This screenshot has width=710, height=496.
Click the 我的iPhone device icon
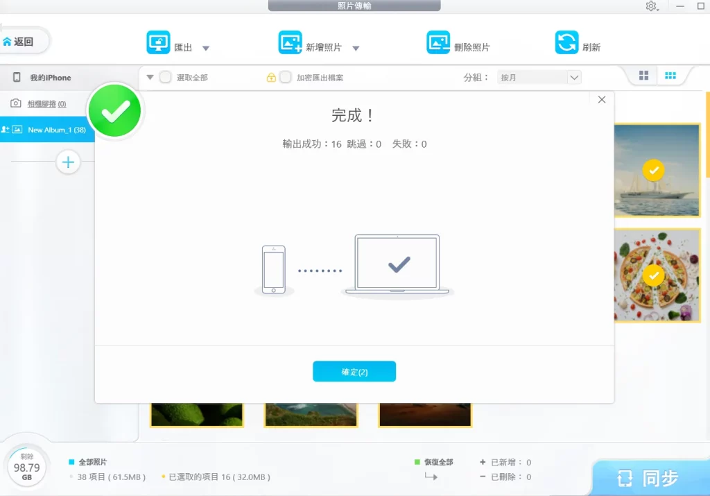pos(15,77)
